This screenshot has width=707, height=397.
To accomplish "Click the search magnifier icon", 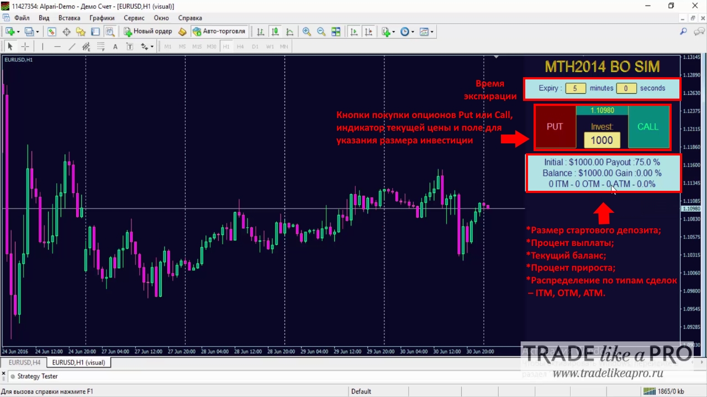I will click(684, 32).
